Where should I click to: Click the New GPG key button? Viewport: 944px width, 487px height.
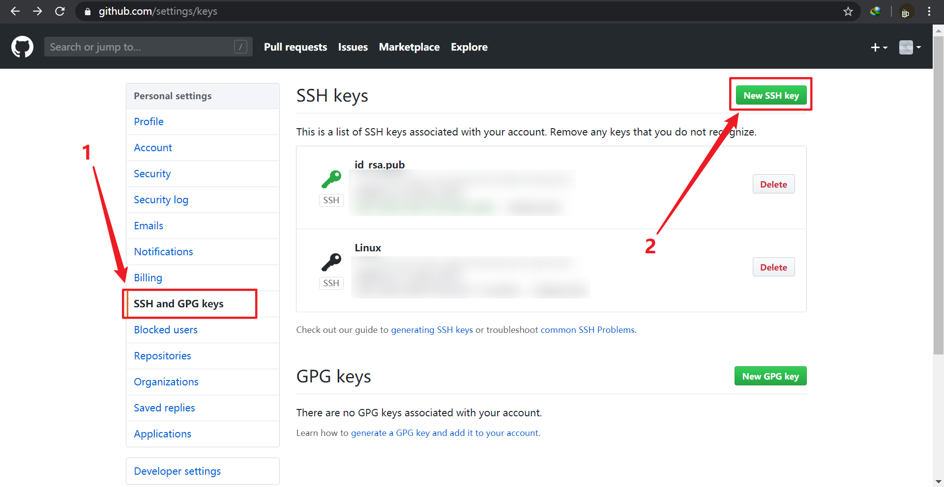pyautogui.click(x=770, y=376)
